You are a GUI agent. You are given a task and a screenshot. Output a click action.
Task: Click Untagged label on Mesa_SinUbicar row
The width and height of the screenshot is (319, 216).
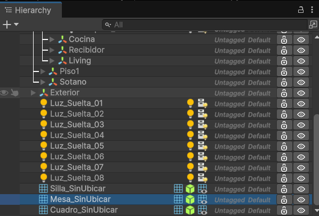coord(230,200)
